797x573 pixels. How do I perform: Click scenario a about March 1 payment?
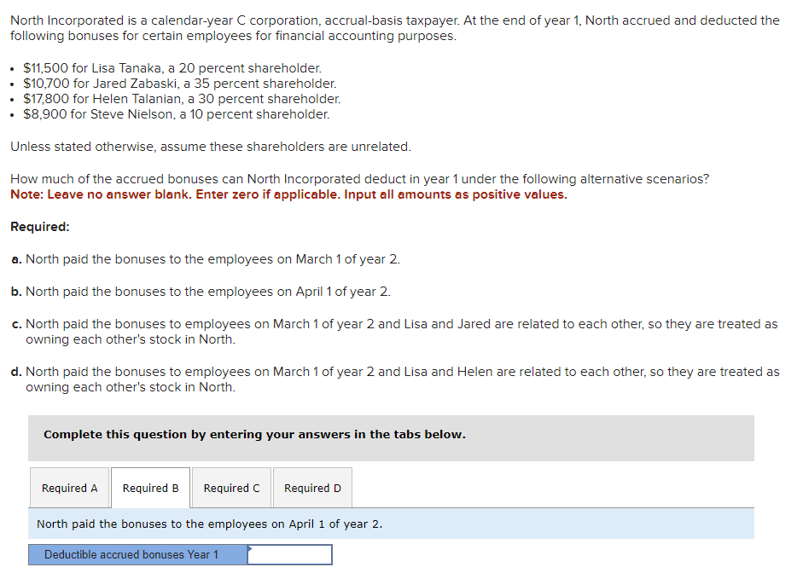206,259
